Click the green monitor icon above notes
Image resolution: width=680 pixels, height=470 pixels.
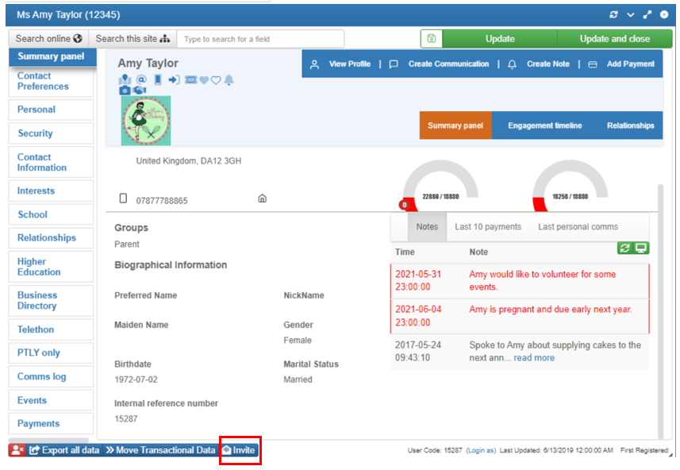coord(640,248)
